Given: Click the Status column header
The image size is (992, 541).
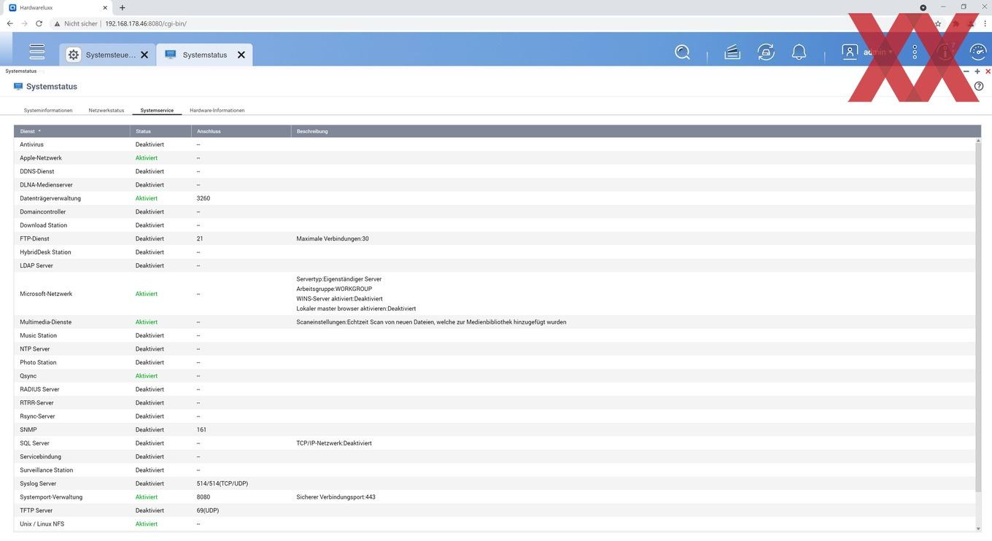Looking at the screenshot, I should [160, 131].
